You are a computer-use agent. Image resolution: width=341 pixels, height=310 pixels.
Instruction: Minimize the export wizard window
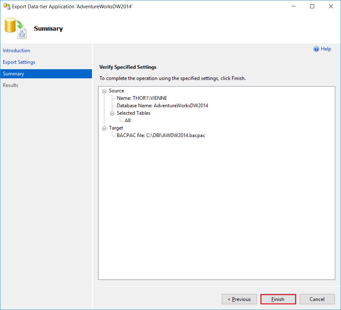pyautogui.click(x=293, y=6)
